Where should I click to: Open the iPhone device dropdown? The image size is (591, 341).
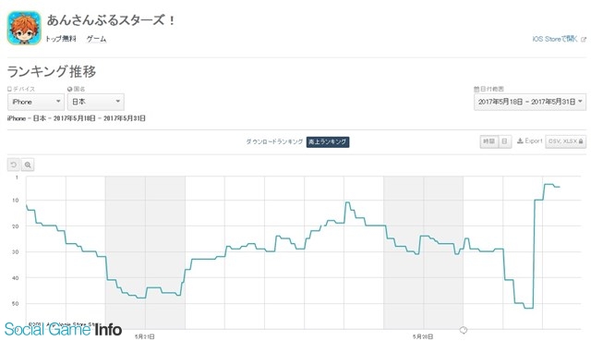pyautogui.click(x=36, y=102)
